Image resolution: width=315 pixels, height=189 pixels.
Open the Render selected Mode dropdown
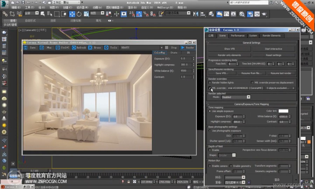coord(248,97)
